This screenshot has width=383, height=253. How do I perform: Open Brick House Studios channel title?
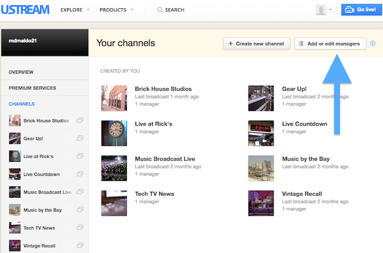coord(163,89)
